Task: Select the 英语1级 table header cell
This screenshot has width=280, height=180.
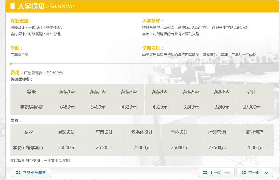Action: pyautogui.click(x=67, y=92)
